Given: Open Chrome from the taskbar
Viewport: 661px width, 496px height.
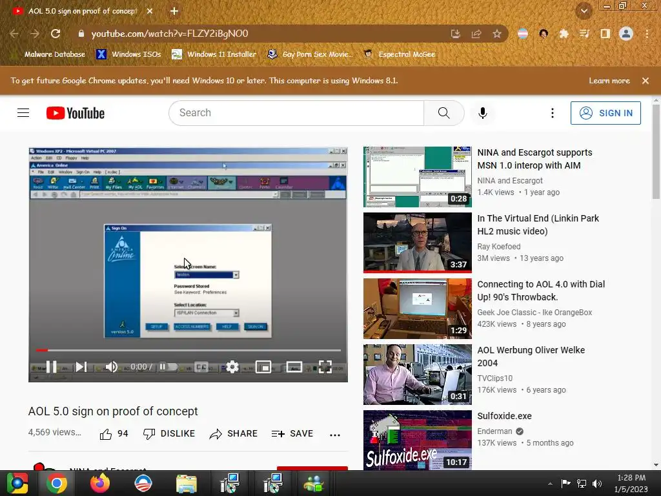Looking at the screenshot, I should point(57,483).
